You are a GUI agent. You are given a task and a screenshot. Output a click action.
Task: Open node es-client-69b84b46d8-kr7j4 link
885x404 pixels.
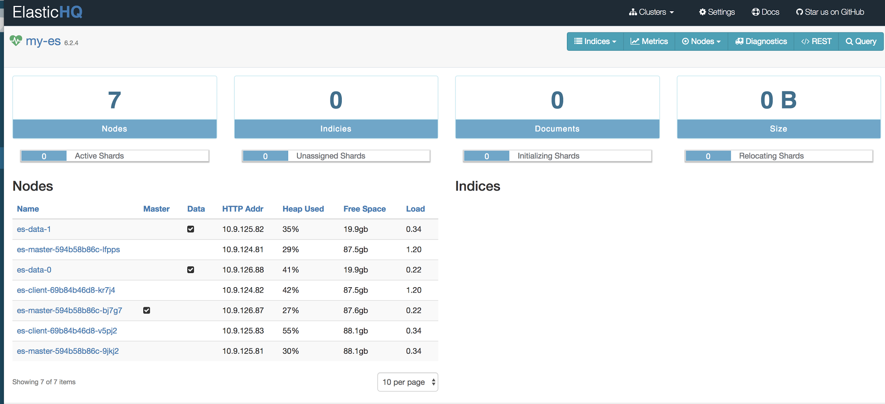click(x=66, y=290)
